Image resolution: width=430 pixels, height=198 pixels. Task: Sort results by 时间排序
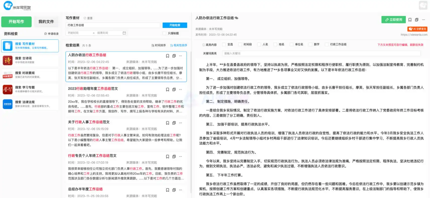pyautogui.click(x=158, y=45)
